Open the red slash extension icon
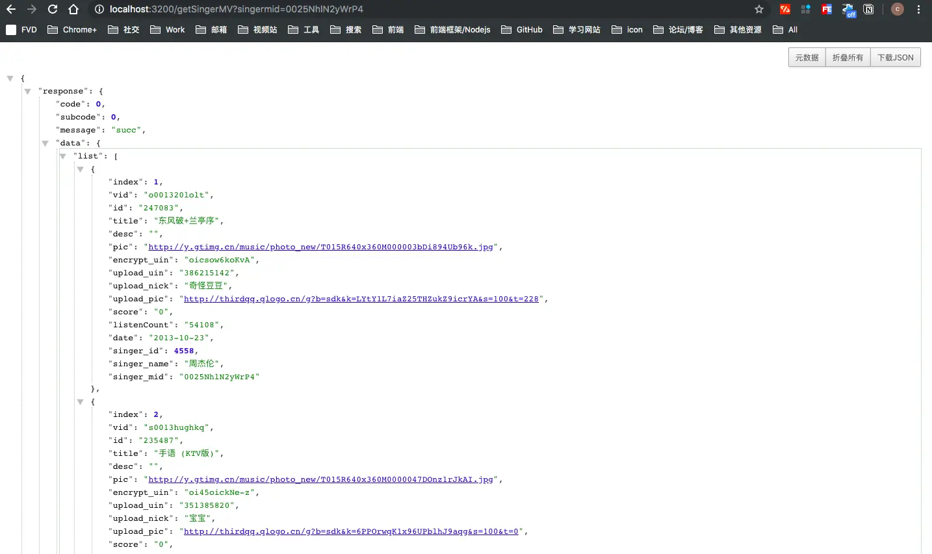Viewport: 932px width, 554px height. pos(785,9)
